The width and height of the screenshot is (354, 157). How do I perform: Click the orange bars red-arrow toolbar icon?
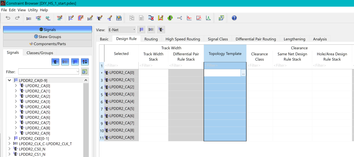pos(161,18)
